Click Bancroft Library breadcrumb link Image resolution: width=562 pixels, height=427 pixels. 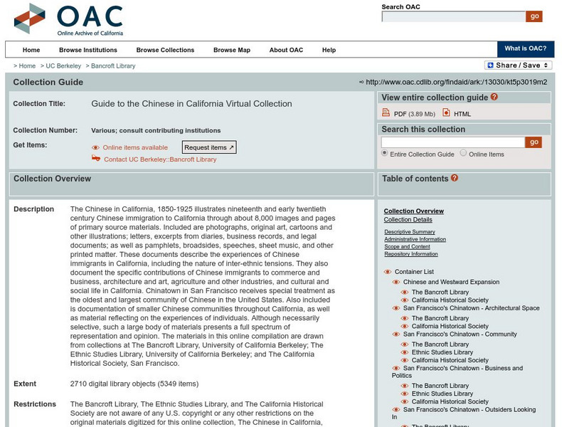(113, 66)
